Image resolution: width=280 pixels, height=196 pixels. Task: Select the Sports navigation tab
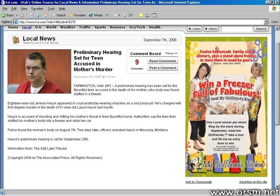tap(100, 27)
